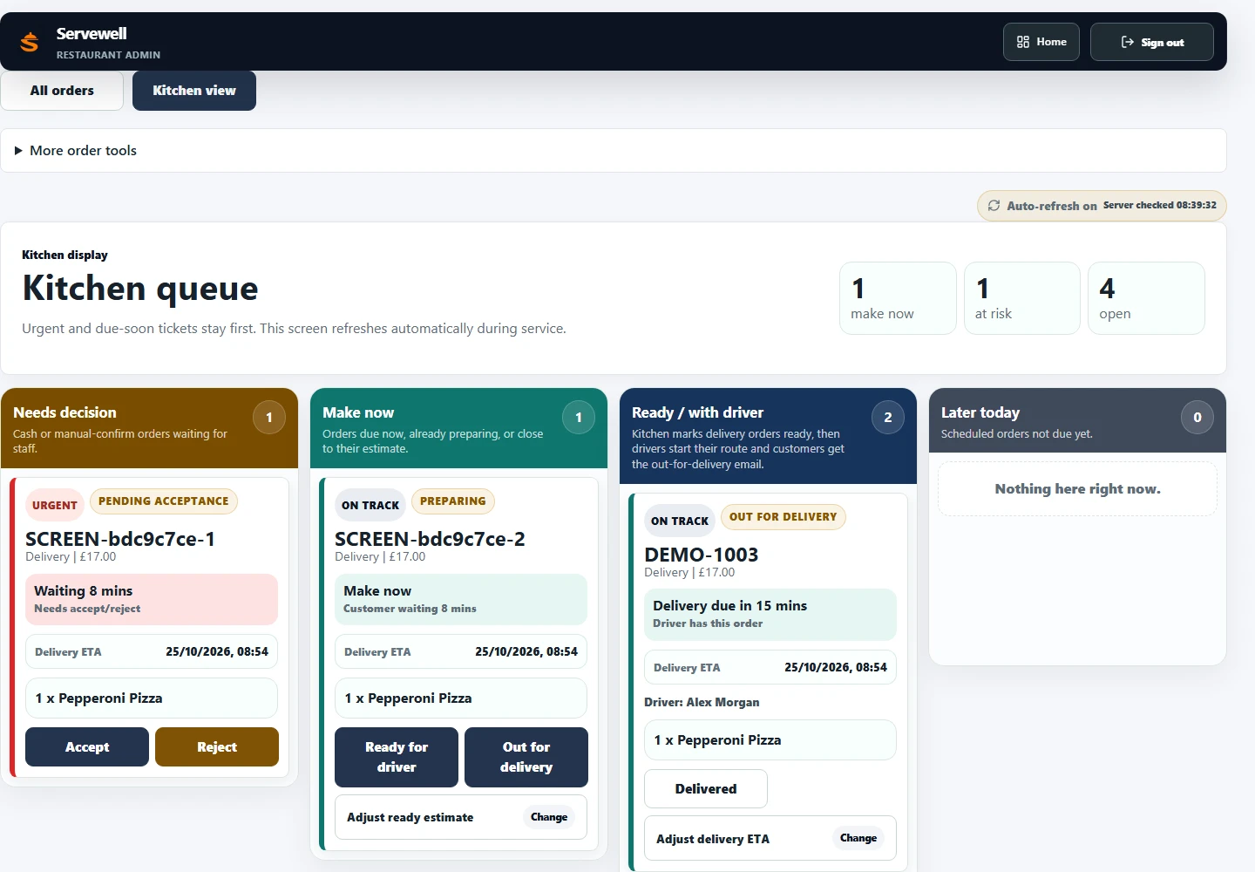Click the Needs decision count badge
This screenshot has height=872, width=1255.
click(269, 418)
